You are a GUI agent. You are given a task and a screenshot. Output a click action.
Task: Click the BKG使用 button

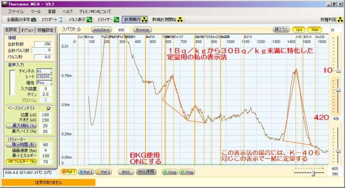(146, 172)
